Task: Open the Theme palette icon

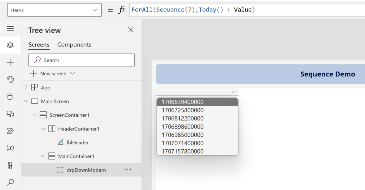Action: 10,79
